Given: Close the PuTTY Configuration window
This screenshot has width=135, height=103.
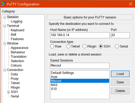Looking at the screenshot, I should click(130, 4).
